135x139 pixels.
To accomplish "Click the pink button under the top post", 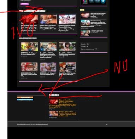I will 24,4.
